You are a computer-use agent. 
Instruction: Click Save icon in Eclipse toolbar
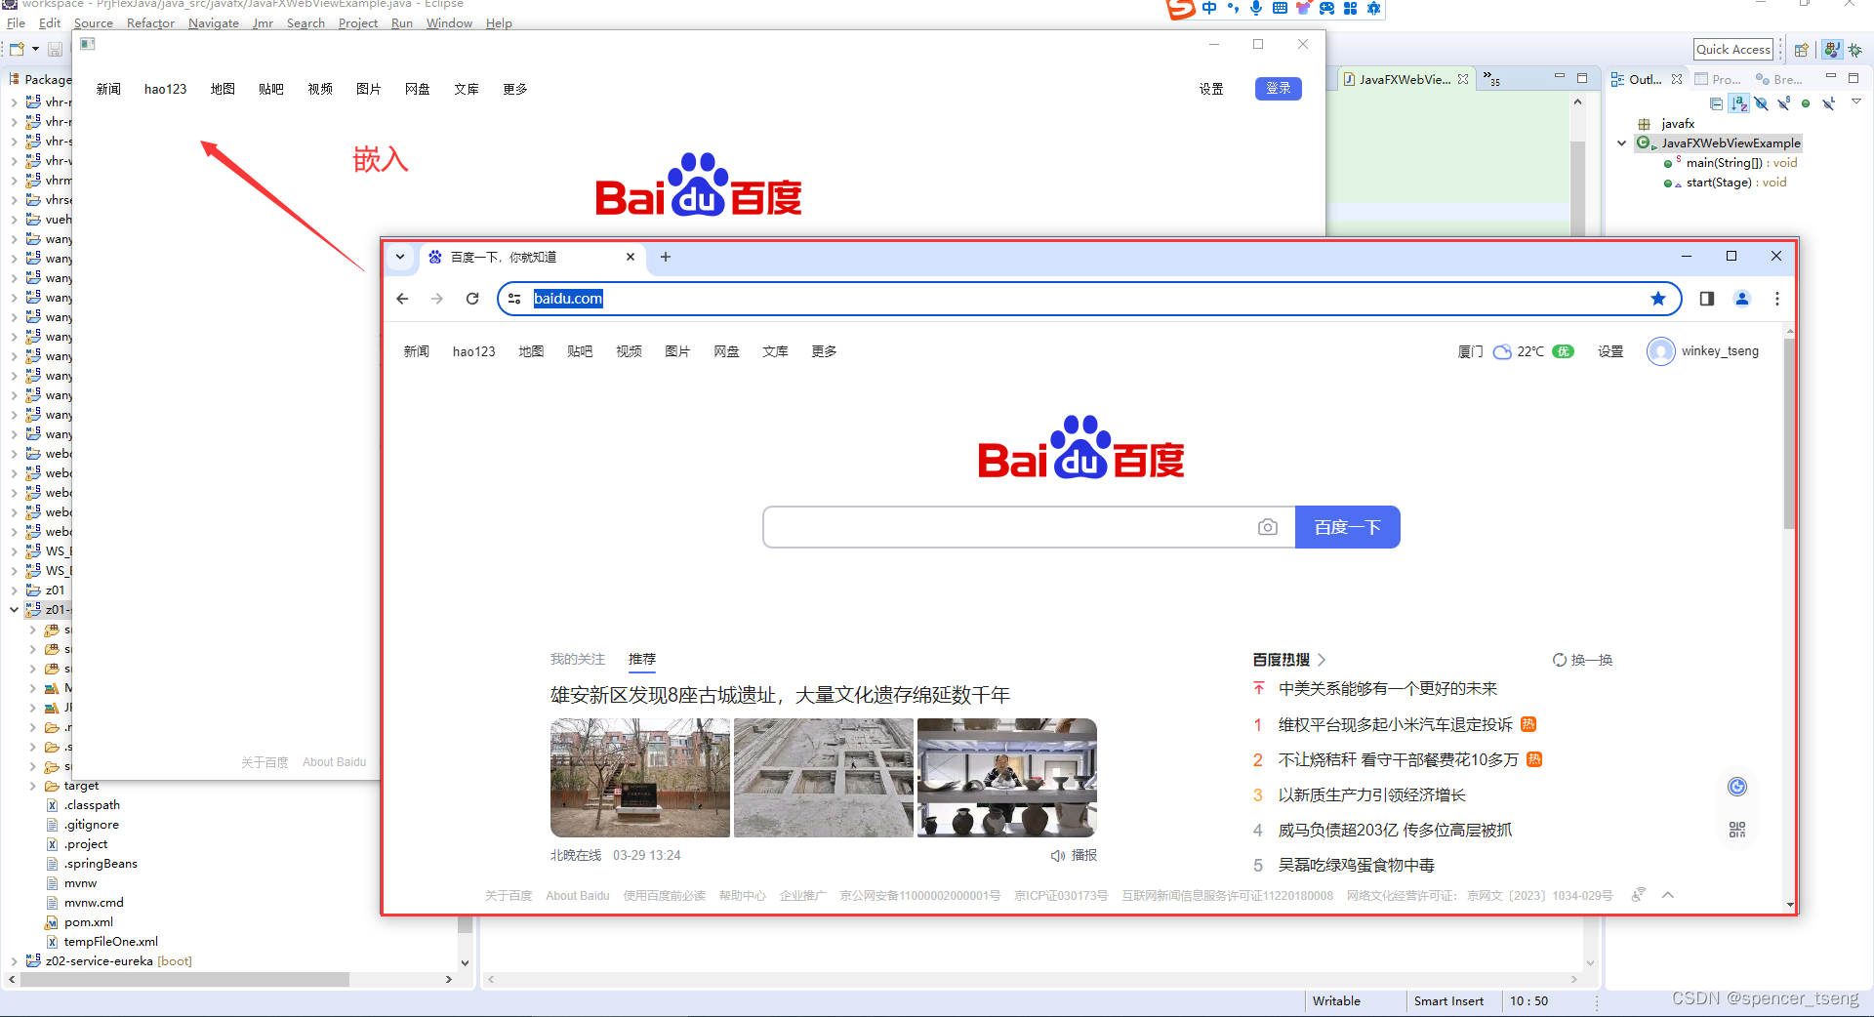[55, 49]
